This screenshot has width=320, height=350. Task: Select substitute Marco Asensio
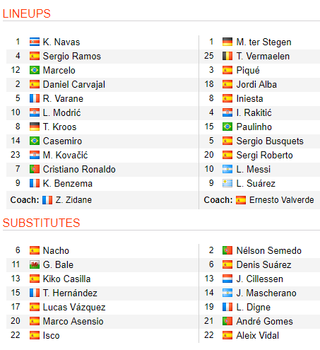point(73,321)
